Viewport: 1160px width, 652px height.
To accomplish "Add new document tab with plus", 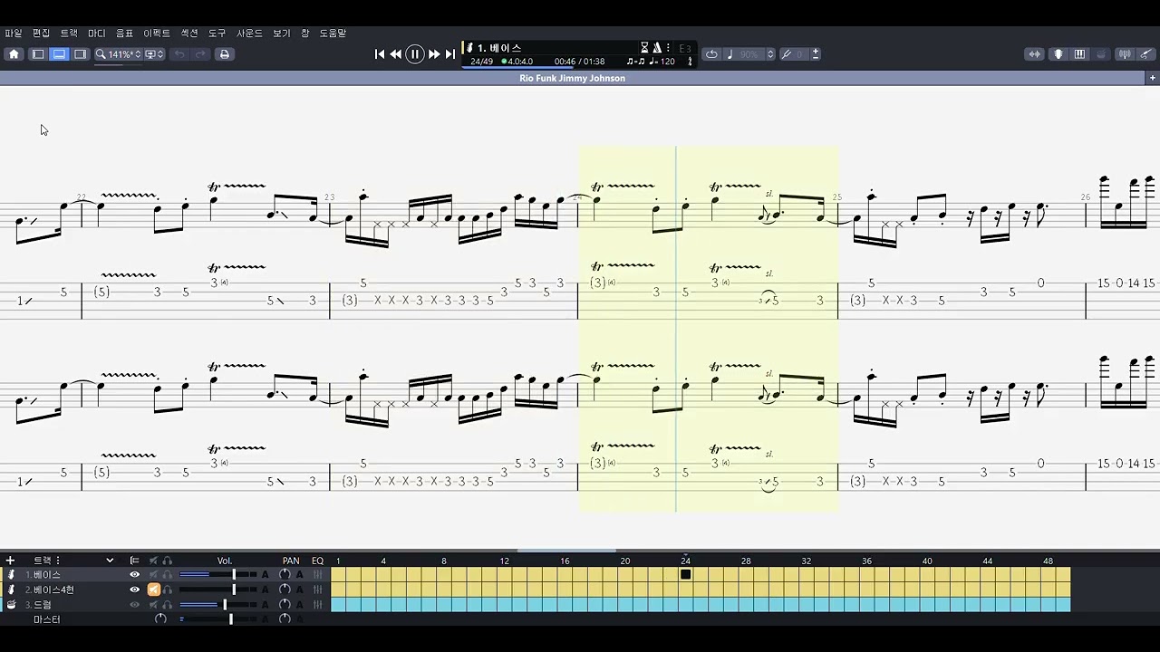I will [x=1152, y=78].
